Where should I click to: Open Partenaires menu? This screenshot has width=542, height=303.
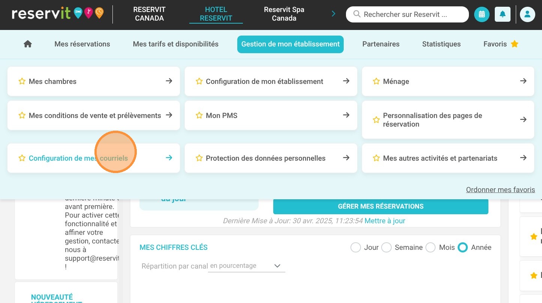[381, 44]
